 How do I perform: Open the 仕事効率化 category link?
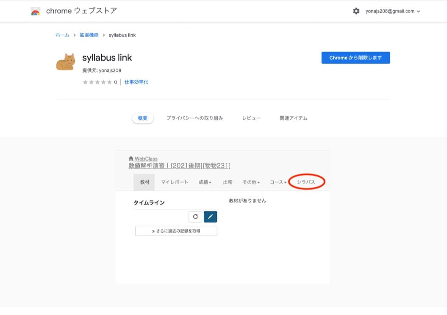136,82
